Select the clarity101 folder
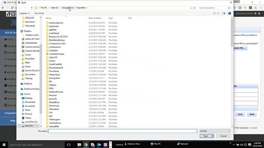The width and height of the screenshot is (264, 148). (x=53, y=58)
